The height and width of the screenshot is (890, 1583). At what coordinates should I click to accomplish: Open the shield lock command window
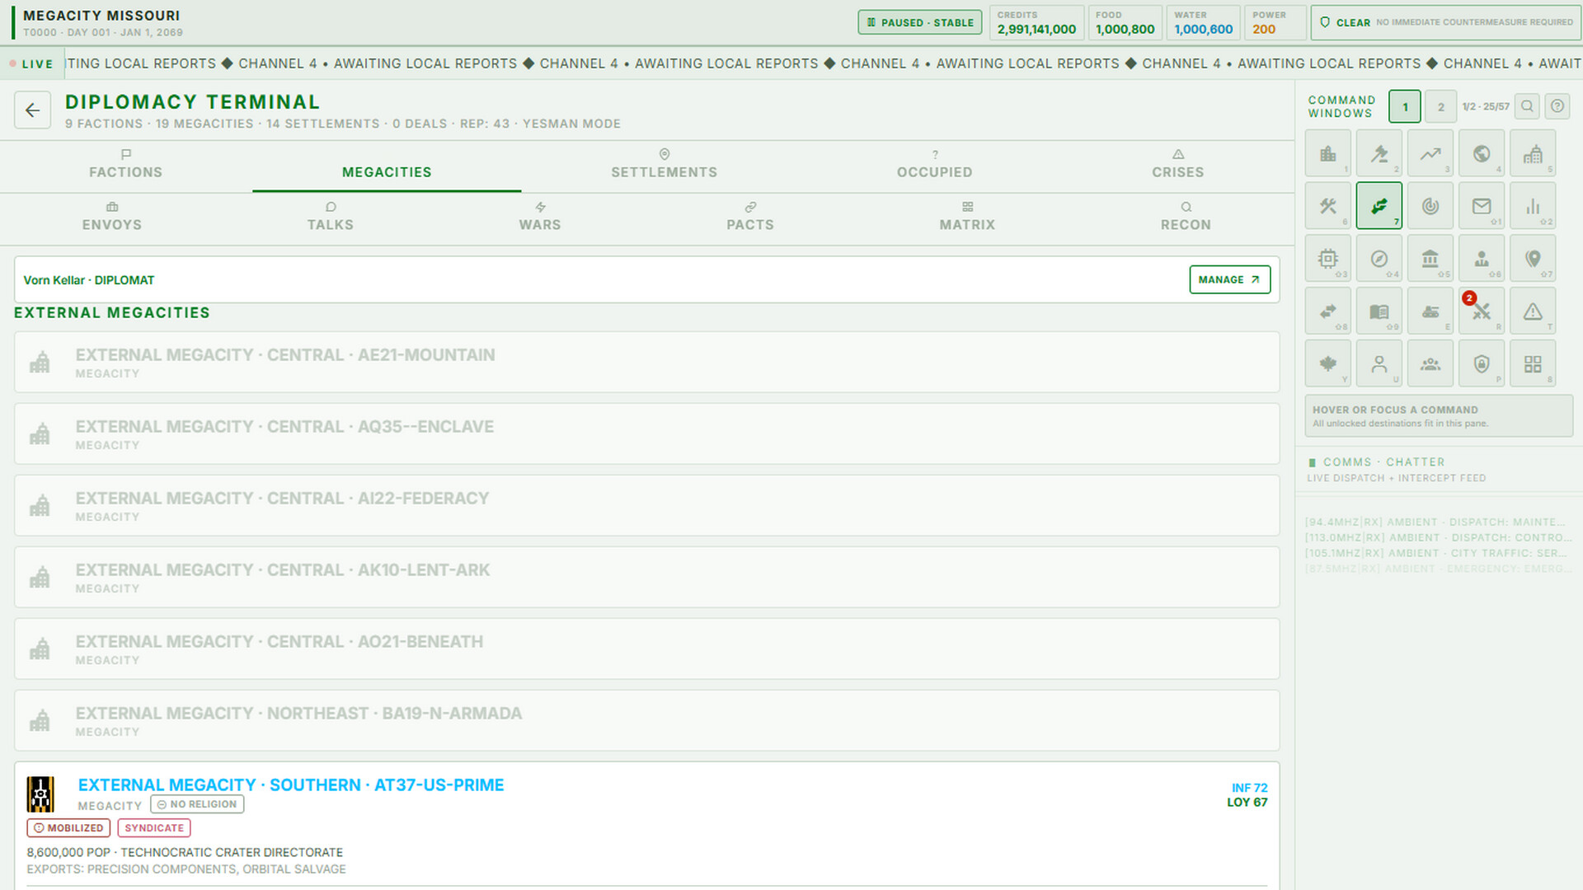pos(1482,364)
